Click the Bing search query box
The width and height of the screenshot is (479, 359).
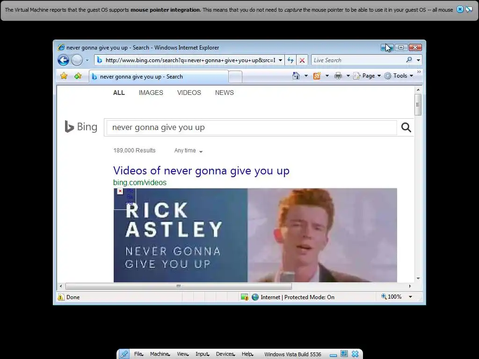coord(251,127)
